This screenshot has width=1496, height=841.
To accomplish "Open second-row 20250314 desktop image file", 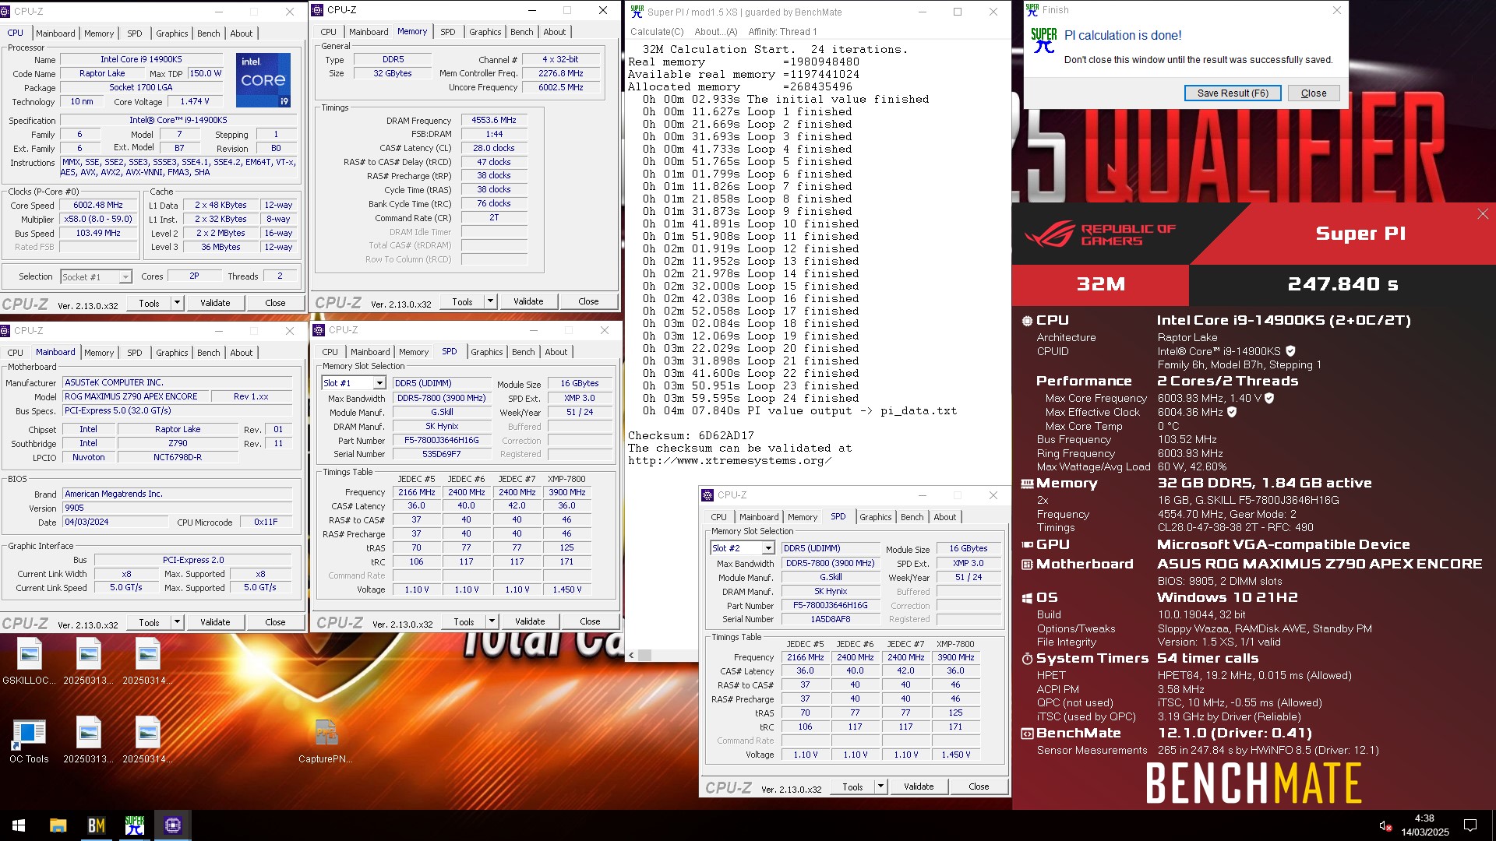I will pyautogui.click(x=147, y=740).
